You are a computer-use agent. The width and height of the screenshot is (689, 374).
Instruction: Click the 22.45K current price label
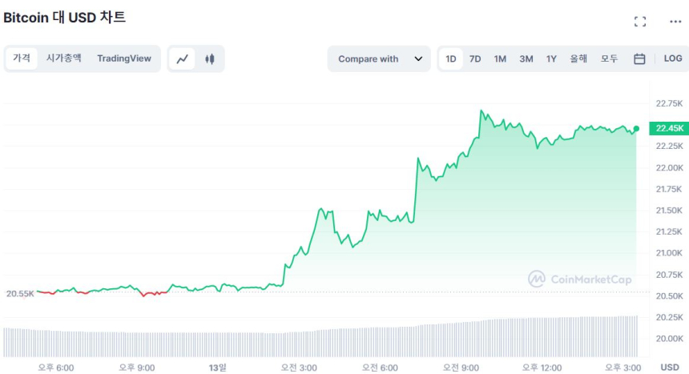coord(669,128)
